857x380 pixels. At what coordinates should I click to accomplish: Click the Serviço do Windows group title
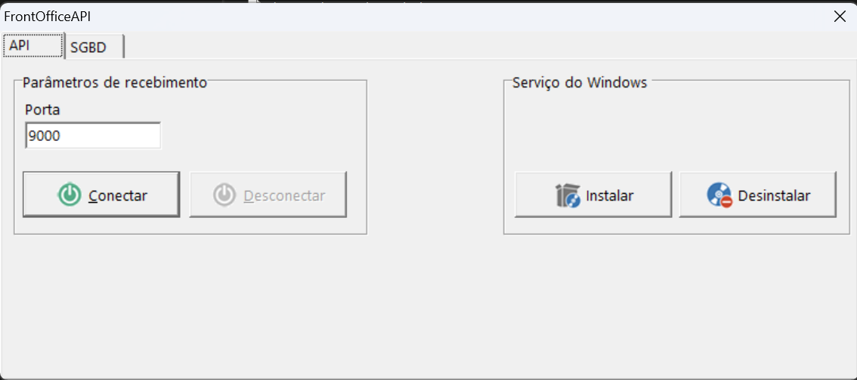580,83
